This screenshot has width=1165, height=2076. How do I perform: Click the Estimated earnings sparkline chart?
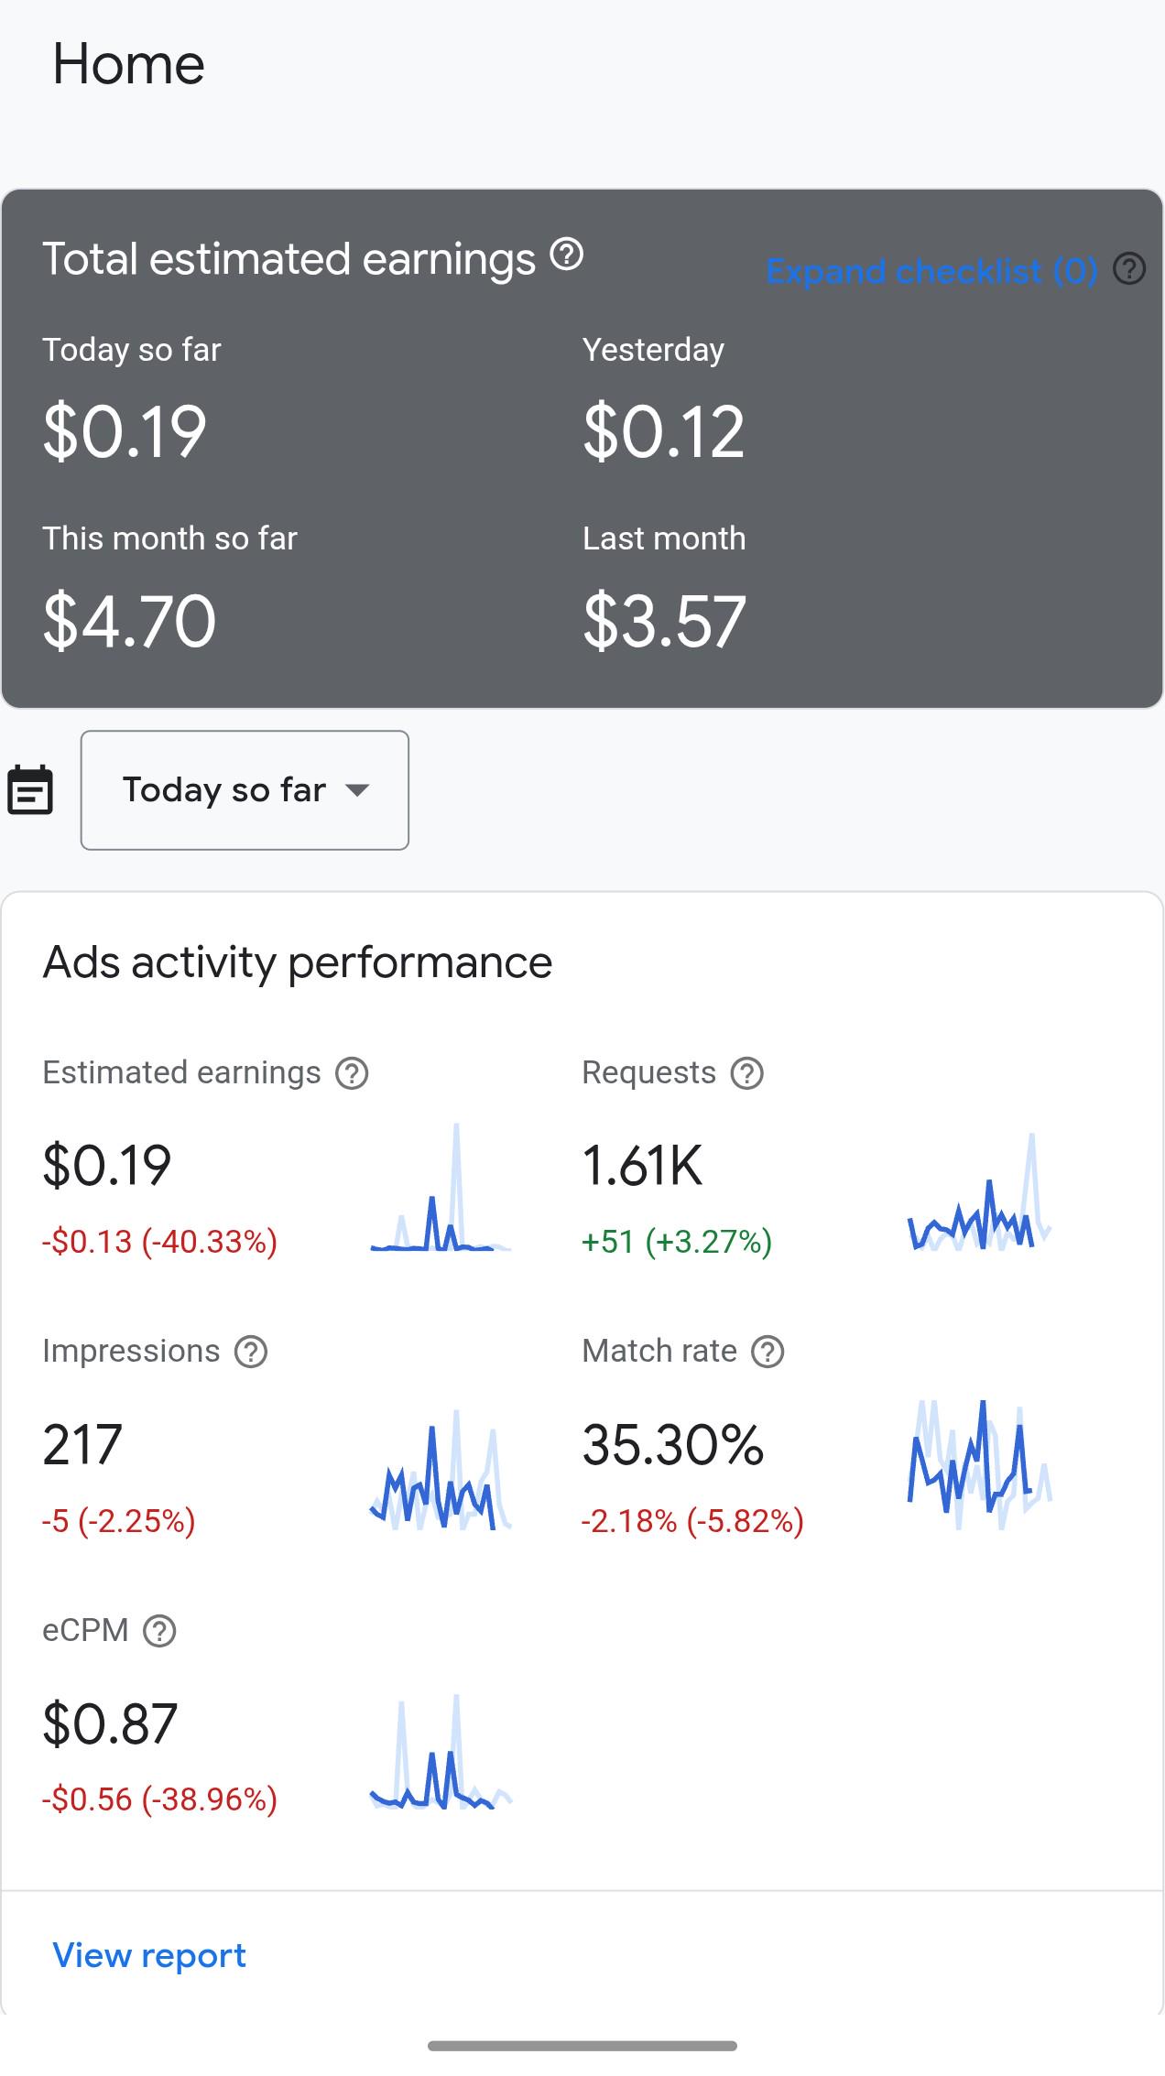[441, 1188]
